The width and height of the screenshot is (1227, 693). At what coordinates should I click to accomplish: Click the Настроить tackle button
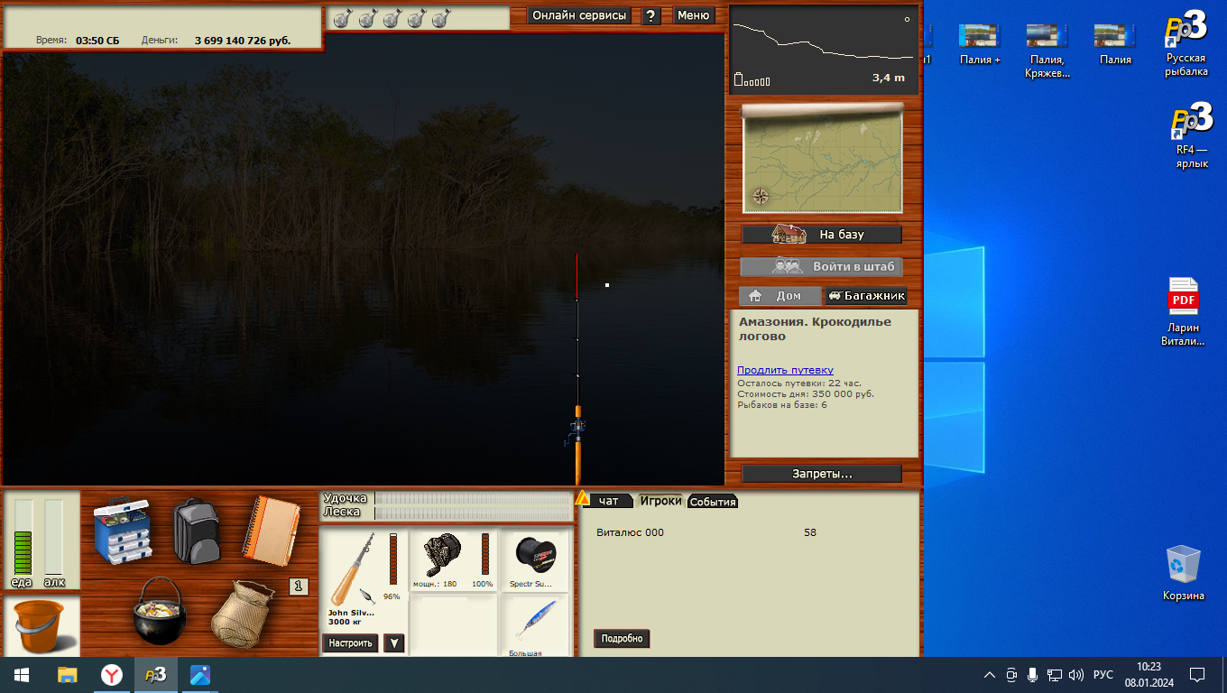350,643
